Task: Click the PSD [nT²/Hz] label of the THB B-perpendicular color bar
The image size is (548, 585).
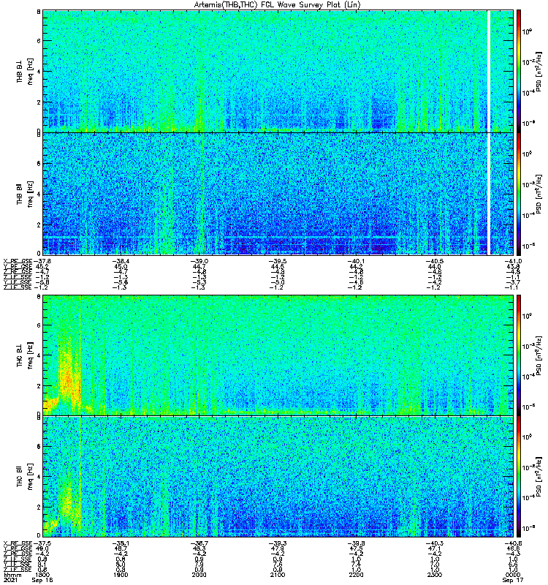Action: 539,72
